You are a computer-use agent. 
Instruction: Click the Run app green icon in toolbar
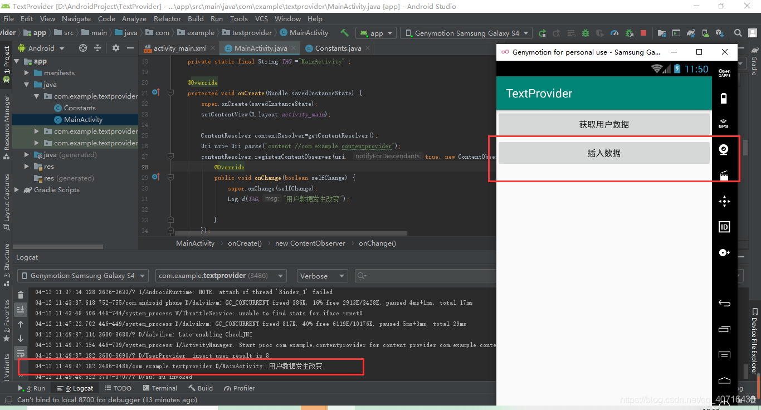[542, 33]
